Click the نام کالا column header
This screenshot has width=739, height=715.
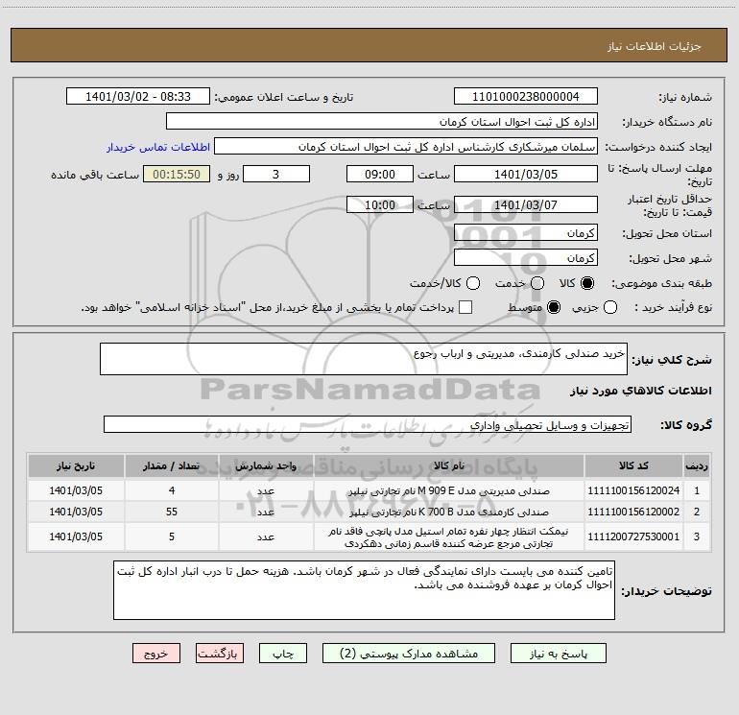(x=449, y=465)
